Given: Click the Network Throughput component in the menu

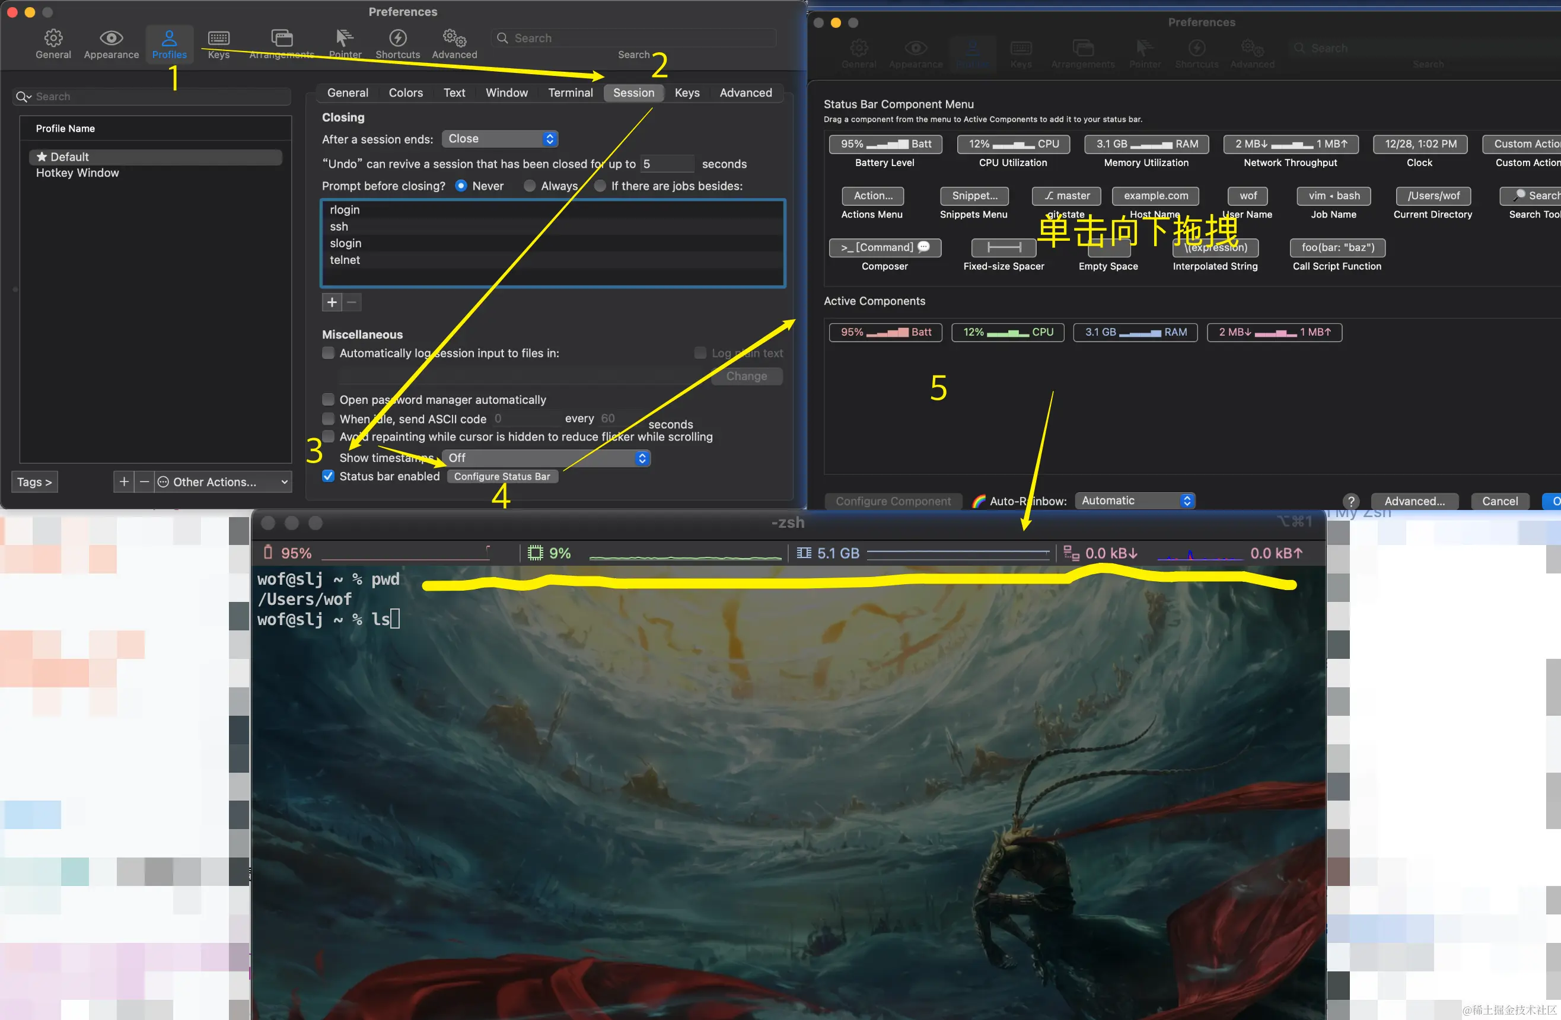Looking at the screenshot, I should click(x=1290, y=144).
